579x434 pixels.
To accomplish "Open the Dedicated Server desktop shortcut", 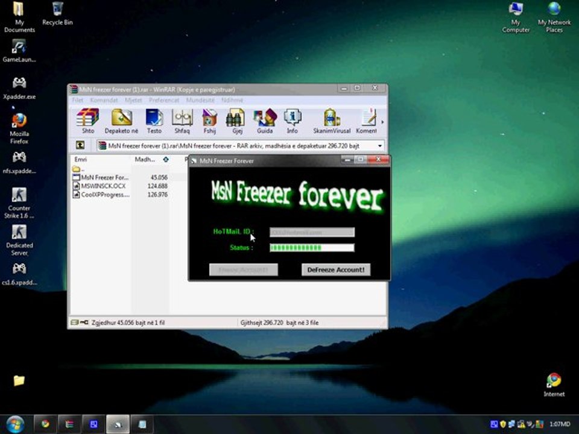I will pos(19,240).
